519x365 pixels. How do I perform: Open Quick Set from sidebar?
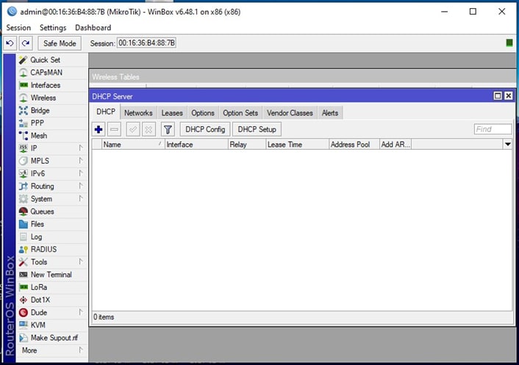pyautogui.click(x=45, y=59)
